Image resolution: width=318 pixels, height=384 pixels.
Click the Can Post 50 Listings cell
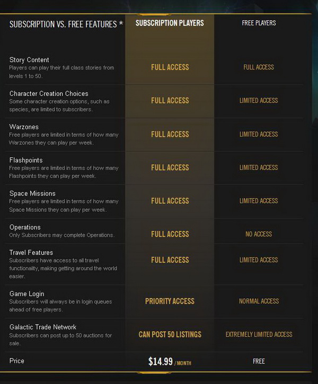tap(170, 334)
